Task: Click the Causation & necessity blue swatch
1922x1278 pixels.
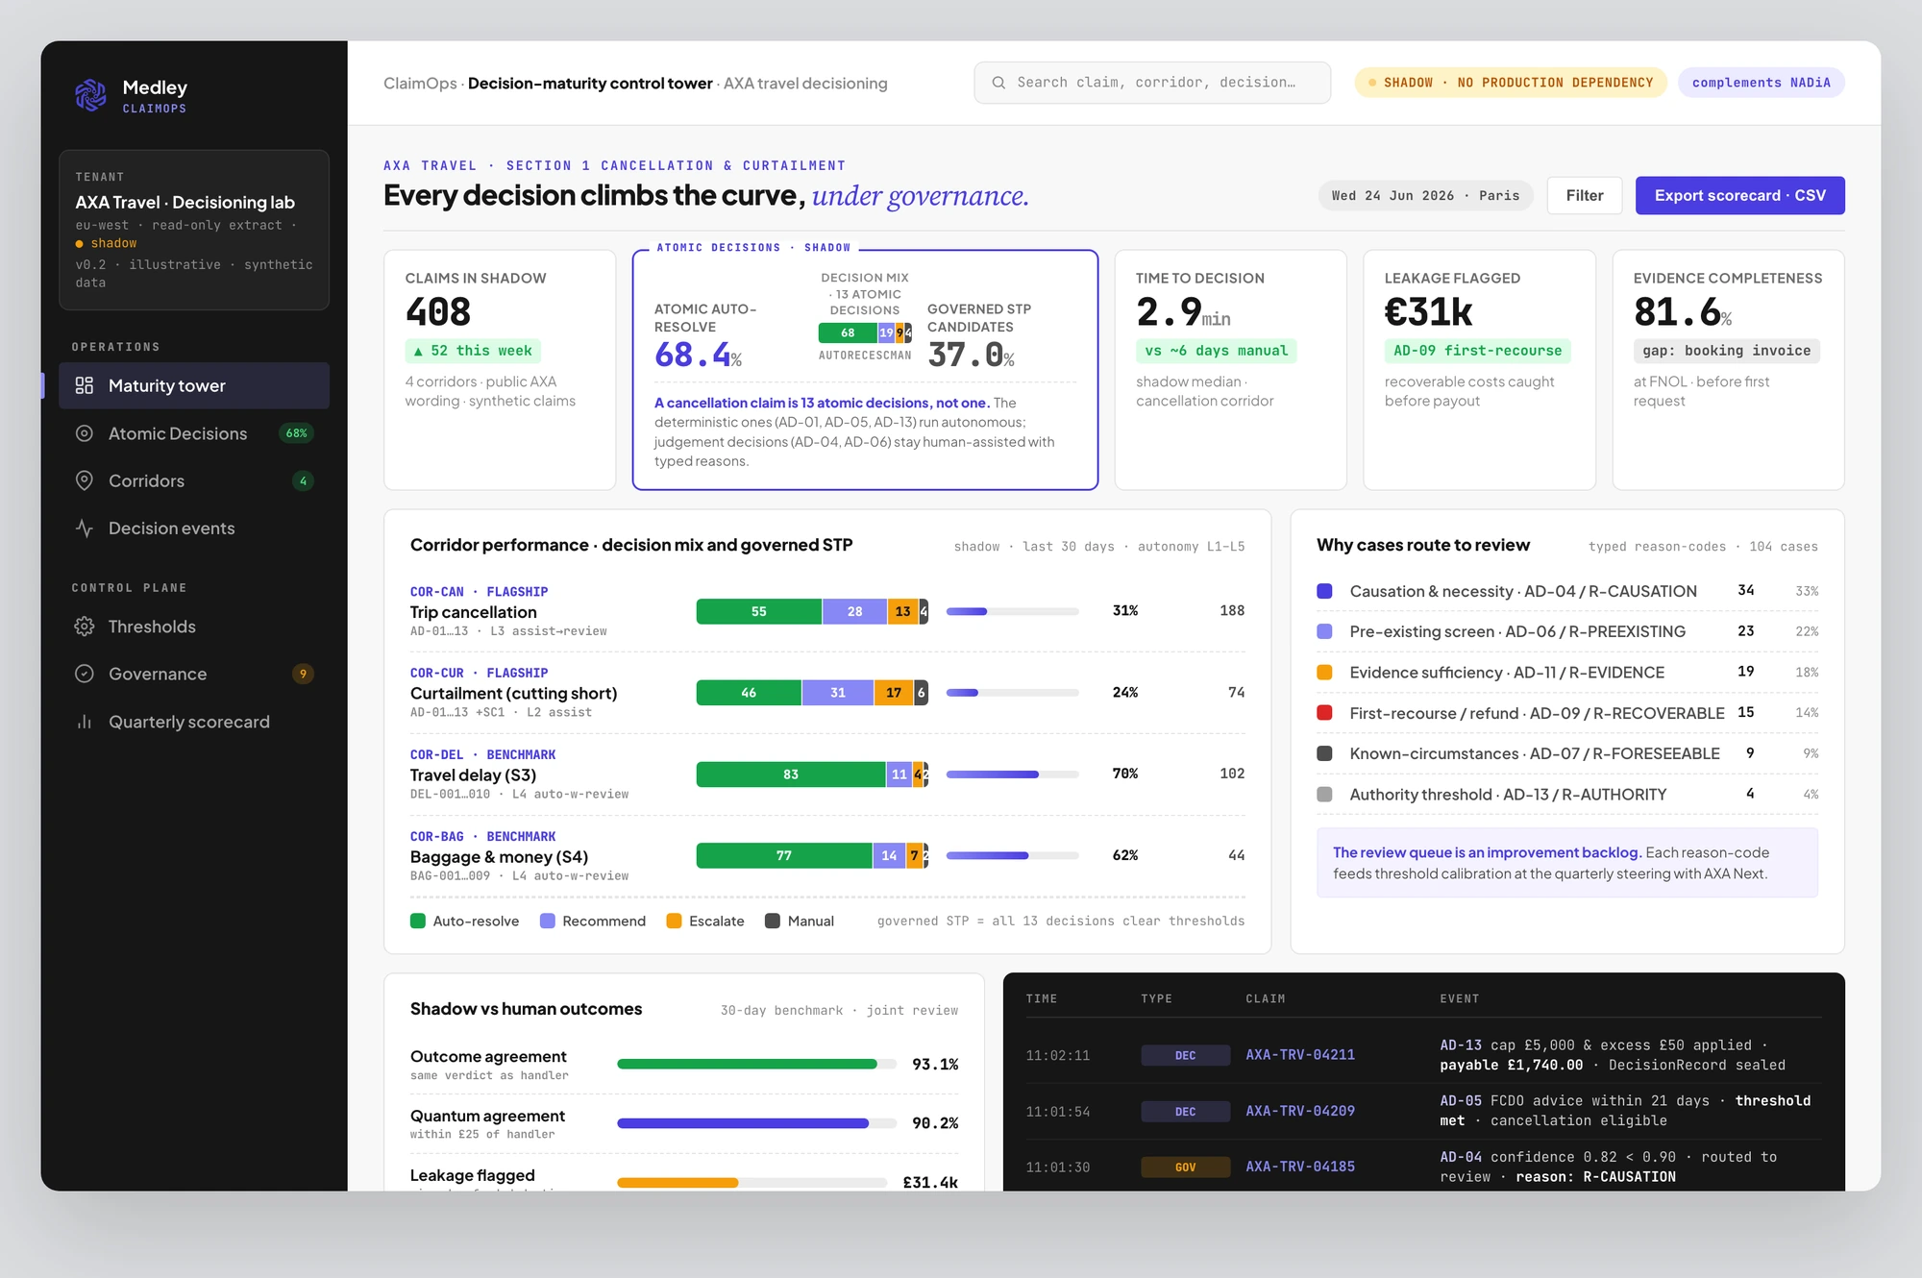Action: pos(1324,591)
